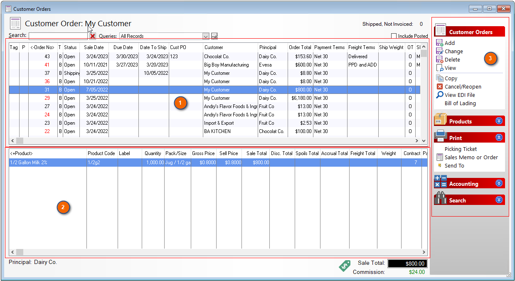This screenshot has width=515, height=281.
Task: Select order 27 Andry's Flavor Foods row
Action: click(215, 106)
